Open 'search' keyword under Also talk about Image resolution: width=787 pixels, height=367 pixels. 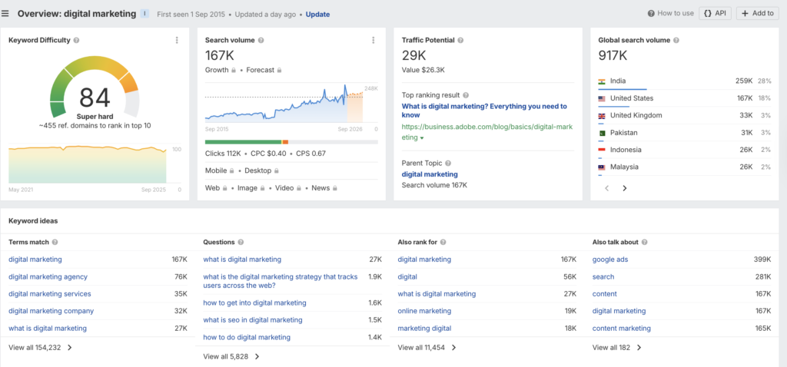tap(603, 276)
